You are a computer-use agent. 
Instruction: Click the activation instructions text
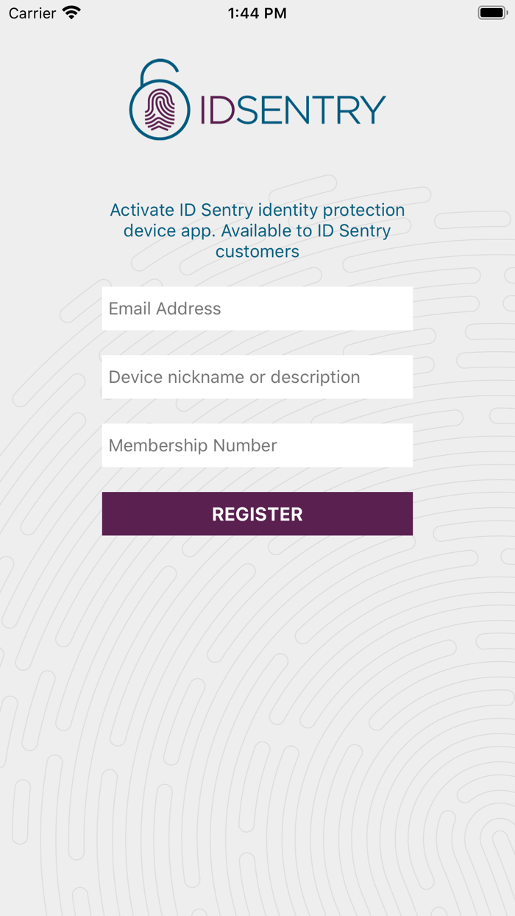[257, 230]
